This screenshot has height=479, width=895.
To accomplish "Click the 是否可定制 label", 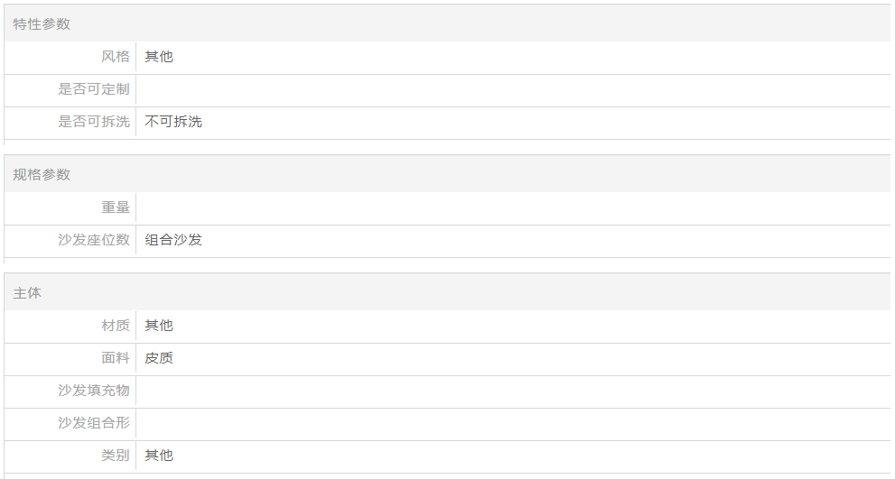I will [94, 89].
